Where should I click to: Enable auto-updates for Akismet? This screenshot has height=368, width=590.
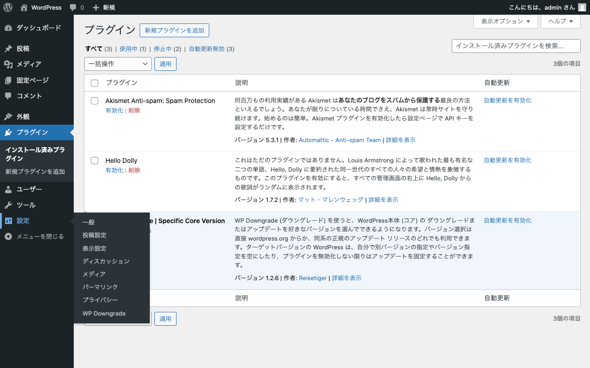[x=507, y=100]
